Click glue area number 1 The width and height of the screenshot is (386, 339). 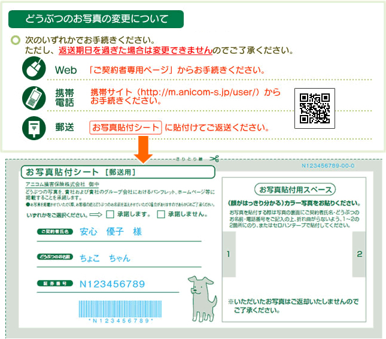point(229,254)
